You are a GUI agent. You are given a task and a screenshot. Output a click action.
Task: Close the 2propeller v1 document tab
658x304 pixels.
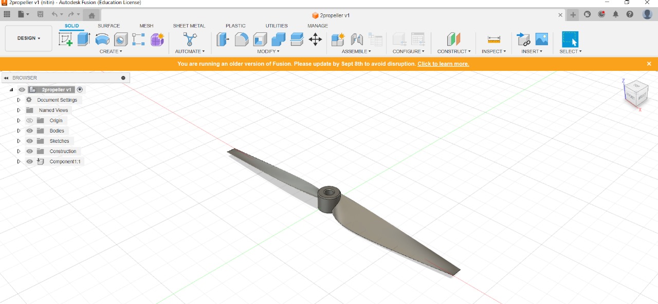[560, 15]
